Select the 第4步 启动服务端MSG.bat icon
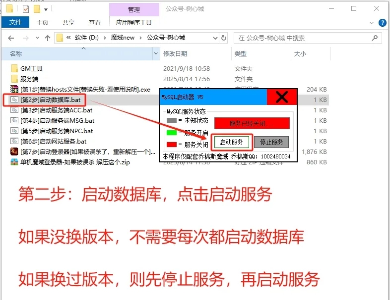The height and width of the screenshot is (300, 390). [14, 121]
